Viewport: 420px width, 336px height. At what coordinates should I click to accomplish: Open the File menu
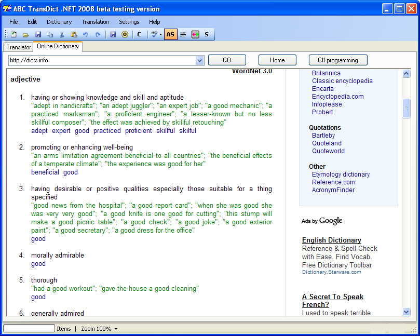(x=13, y=22)
